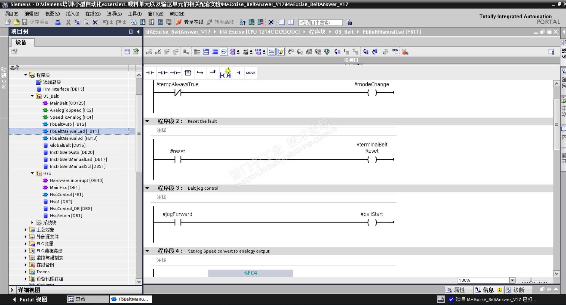Click the undo arrow in the toolbar
Image resolution: width=566 pixels, height=305 pixels.
click(105, 22)
